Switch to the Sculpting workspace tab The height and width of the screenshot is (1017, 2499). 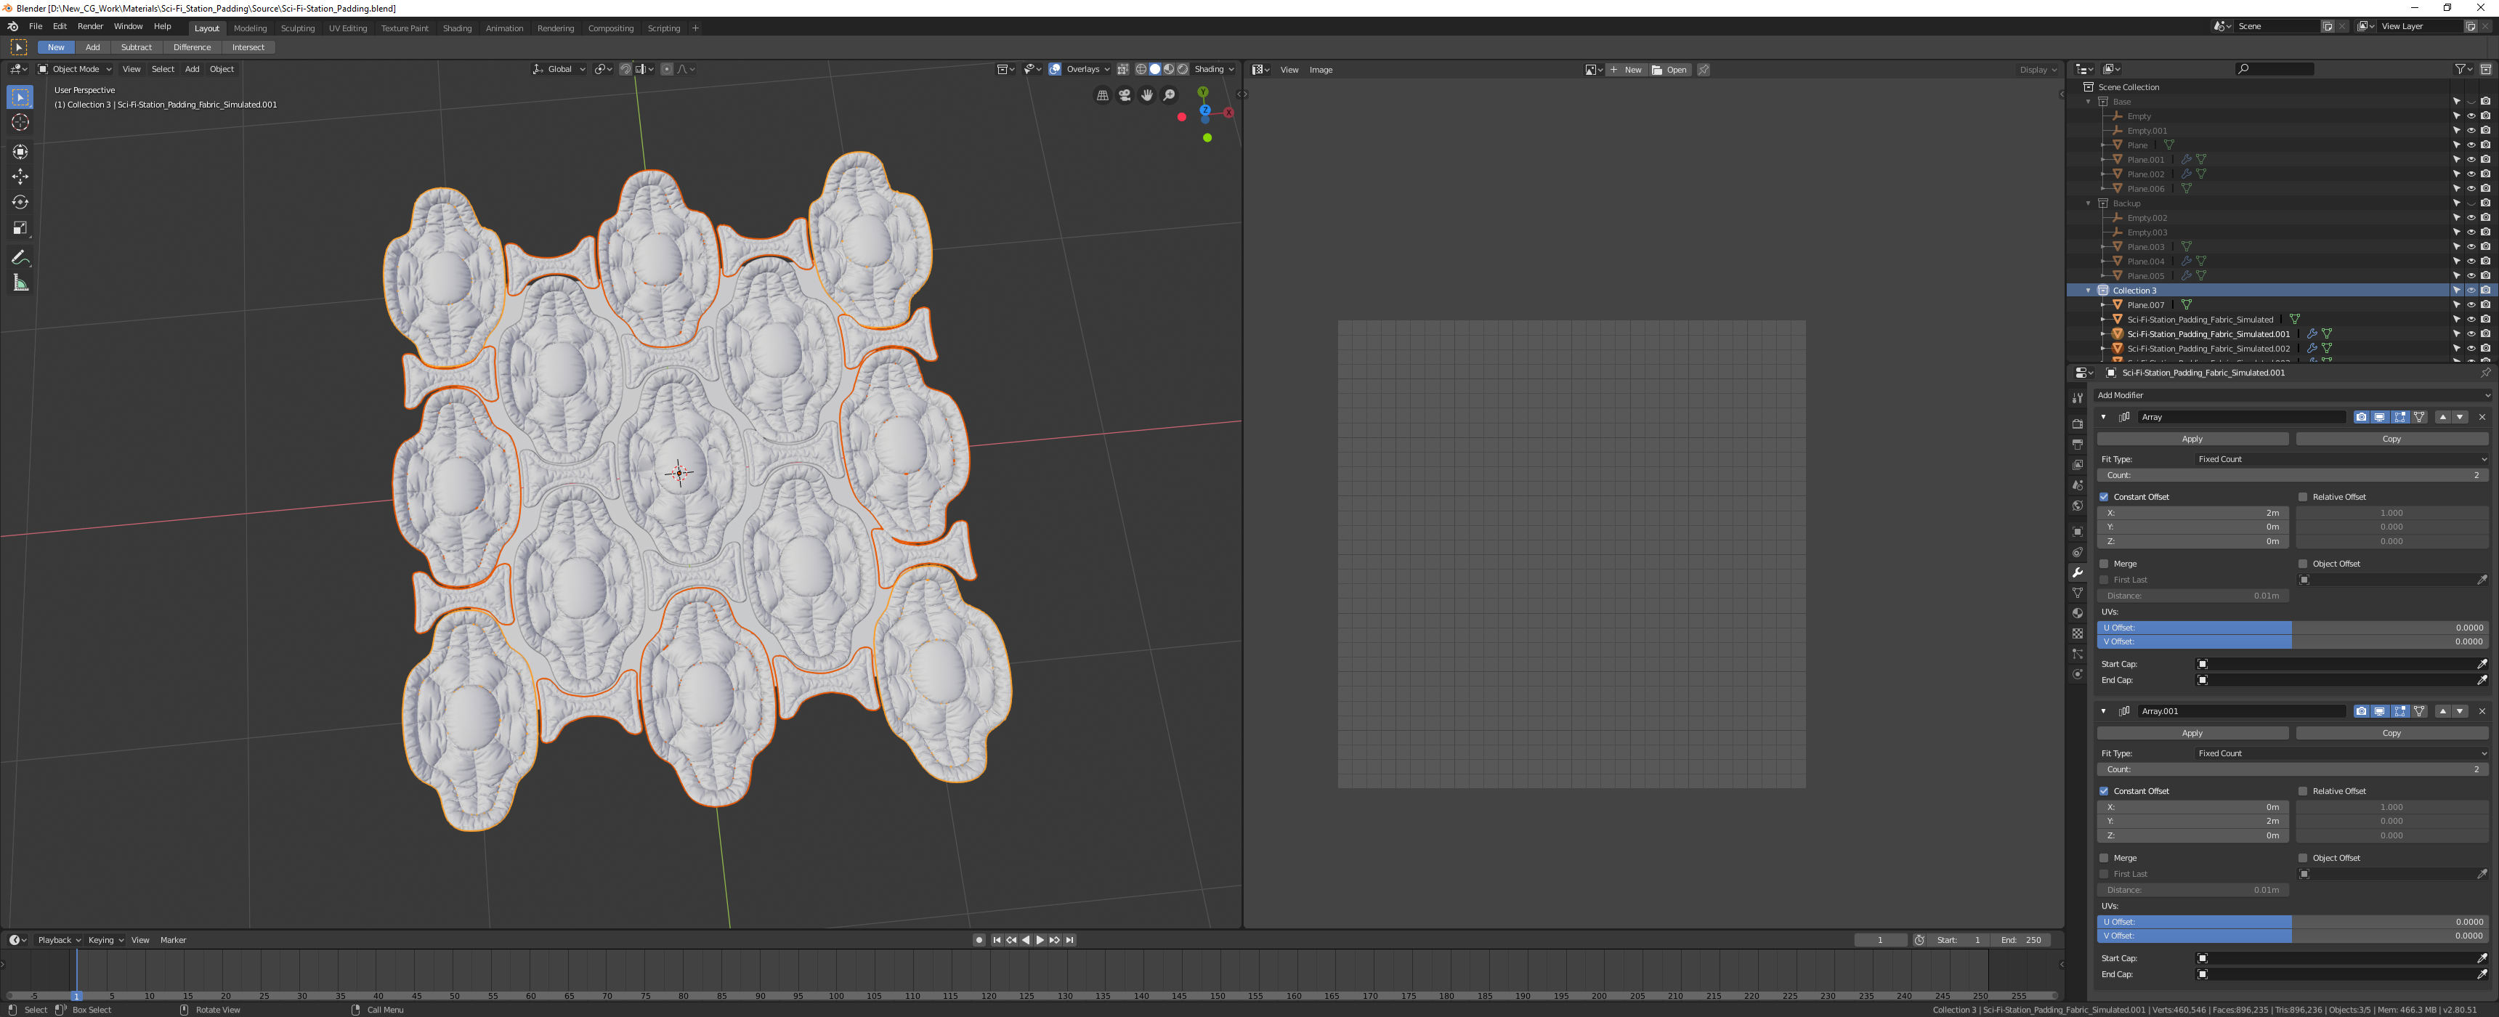[298, 28]
